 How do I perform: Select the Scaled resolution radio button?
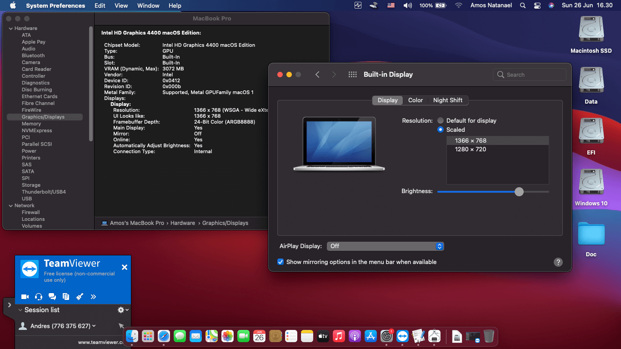(441, 130)
